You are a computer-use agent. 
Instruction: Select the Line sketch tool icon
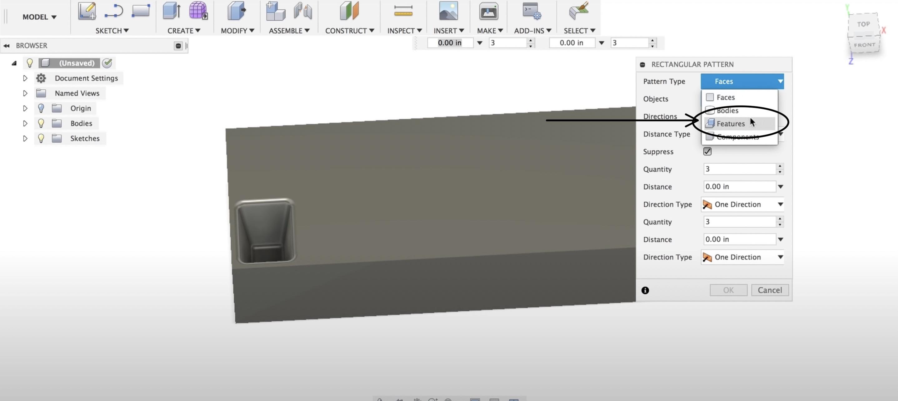point(114,11)
